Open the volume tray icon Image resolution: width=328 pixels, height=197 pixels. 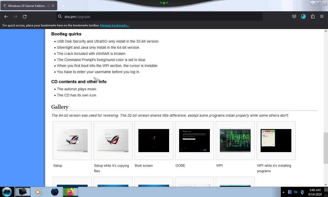pyautogui.click(x=302, y=192)
